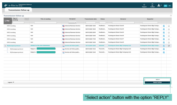Click the Type of sending filter field

pyautogui.click(x=19, y=22)
